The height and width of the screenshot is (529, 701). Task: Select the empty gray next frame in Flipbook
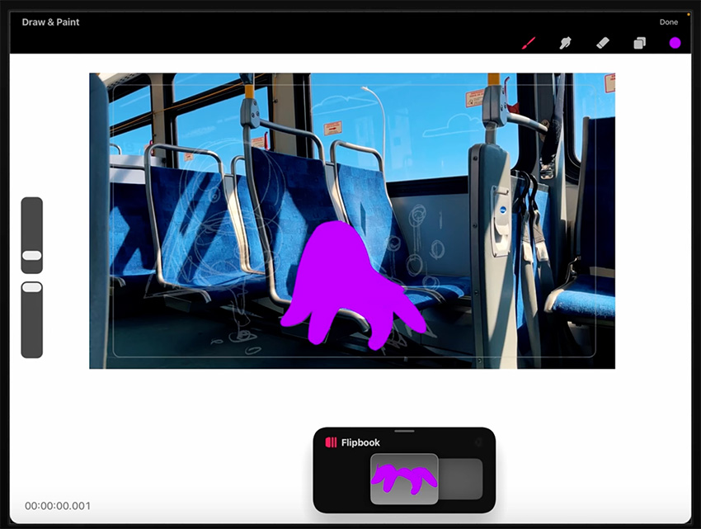[460, 479]
